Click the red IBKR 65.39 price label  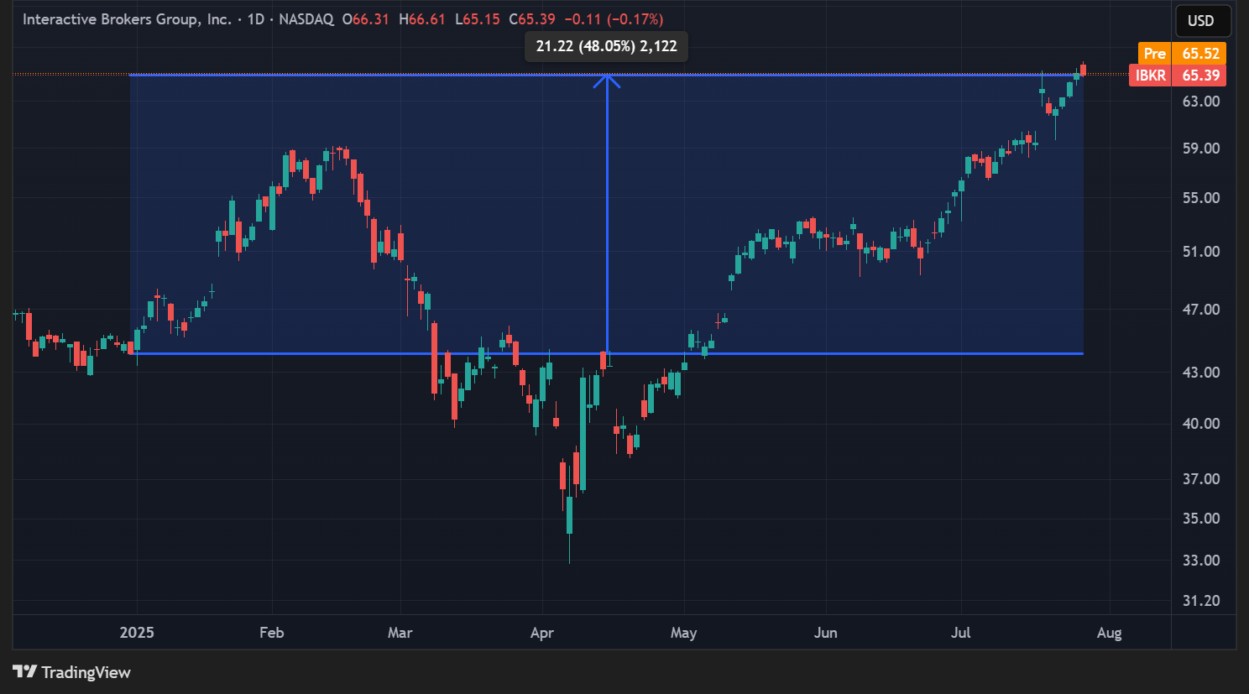pyautogui.click(x=1177, y=76)
